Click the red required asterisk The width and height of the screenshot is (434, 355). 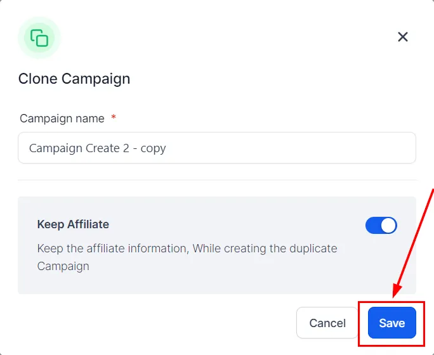(x=114, y=117)
